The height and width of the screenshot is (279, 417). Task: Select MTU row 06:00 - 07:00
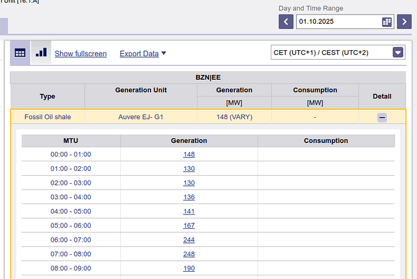tap(208, 240)
